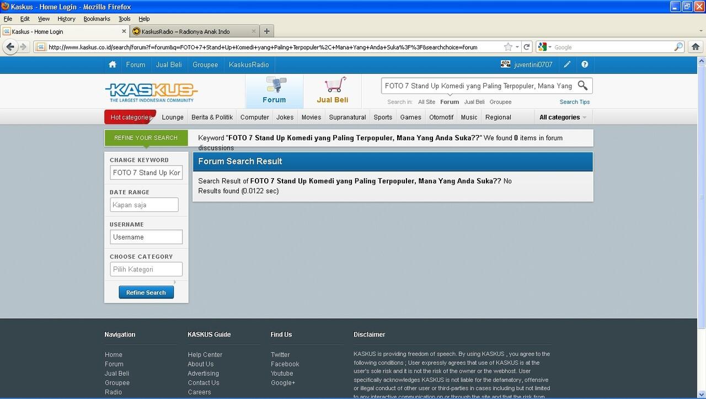Open the Jokes category
706x399 pixels.
285,117
